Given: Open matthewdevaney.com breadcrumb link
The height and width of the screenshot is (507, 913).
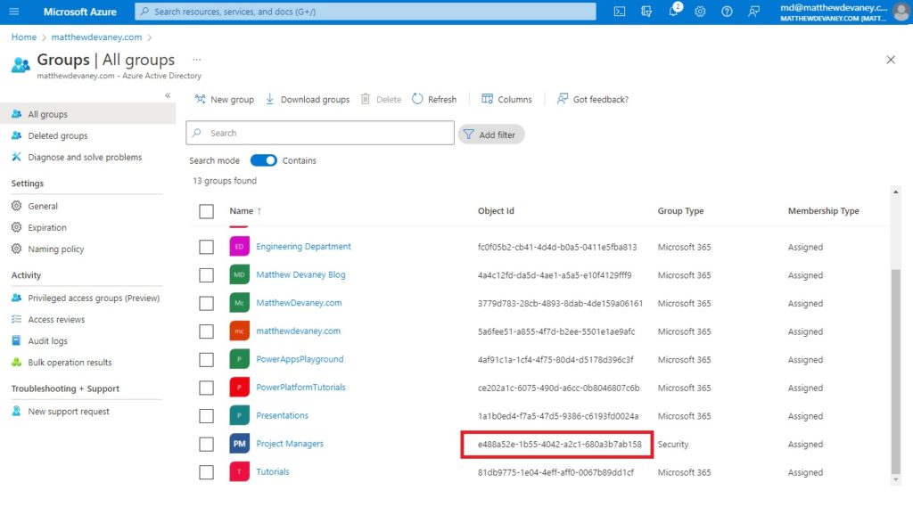Looking at the screenshot, I should click(x=96, y=37).
